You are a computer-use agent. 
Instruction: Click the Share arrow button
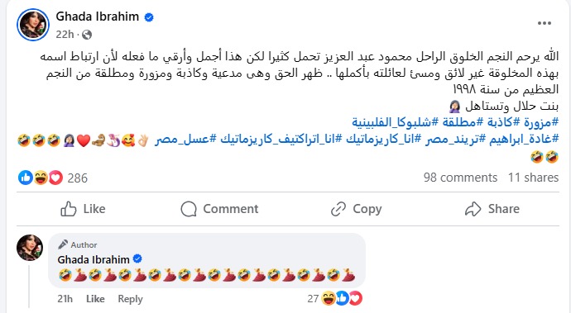click(492, 209)
